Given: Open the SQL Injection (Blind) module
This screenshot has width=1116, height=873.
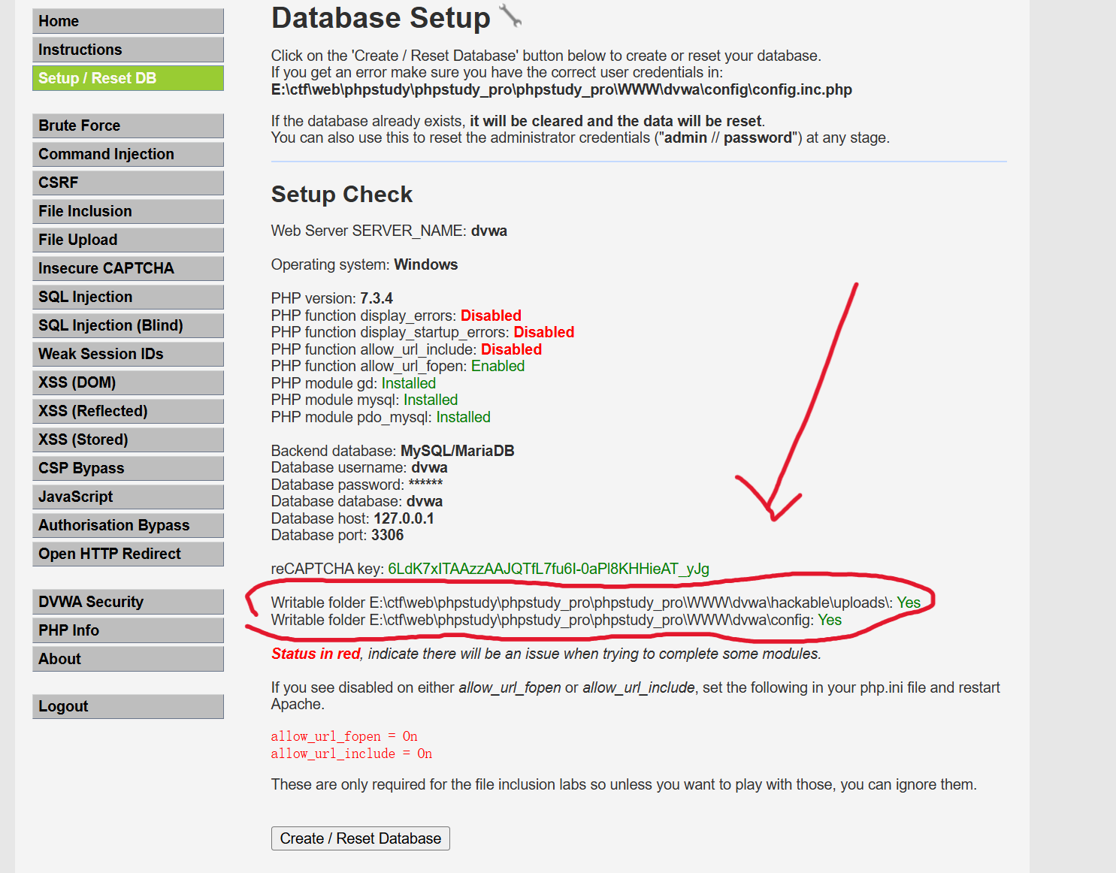Looking at the screenshot, I should 128,325.
